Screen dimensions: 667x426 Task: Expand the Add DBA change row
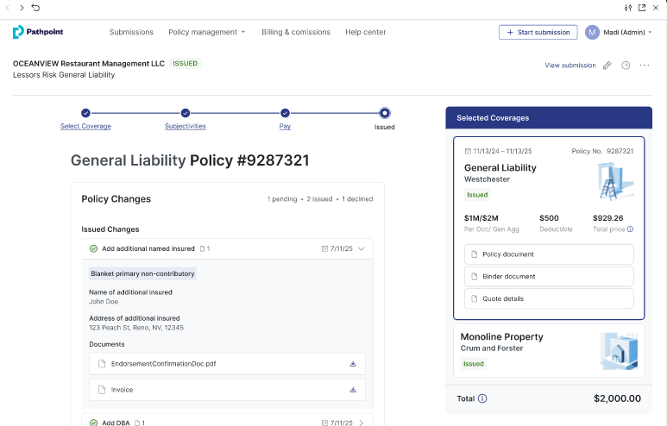tap(362, 423)
